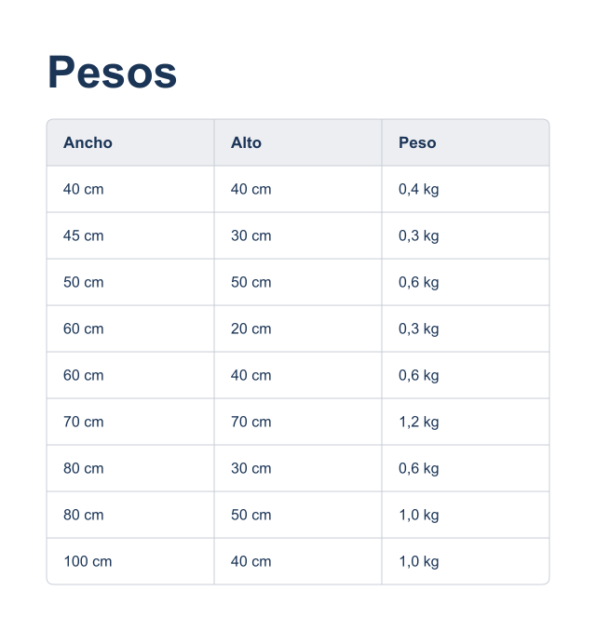Select the Peso column header
This screenshot has height=631, width=596.
pos(466,142)
